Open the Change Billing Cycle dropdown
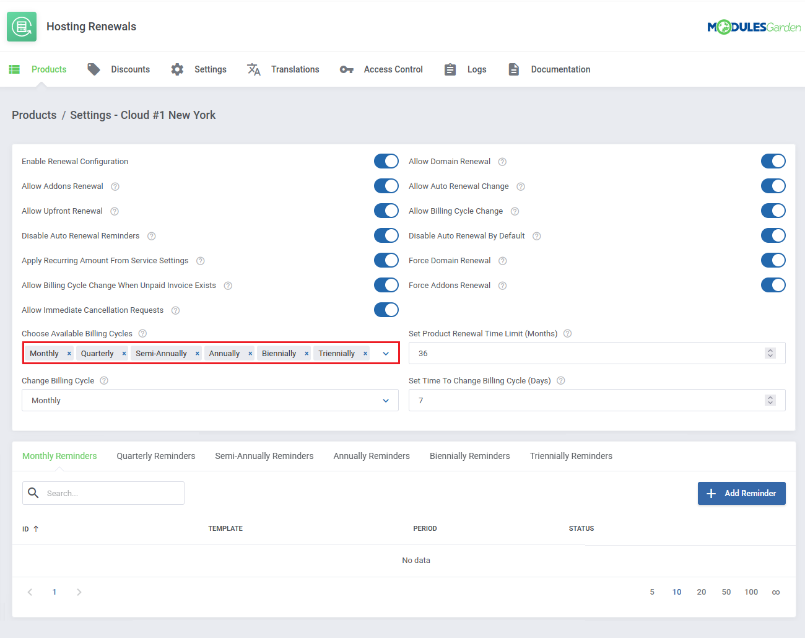 [210, 400]
